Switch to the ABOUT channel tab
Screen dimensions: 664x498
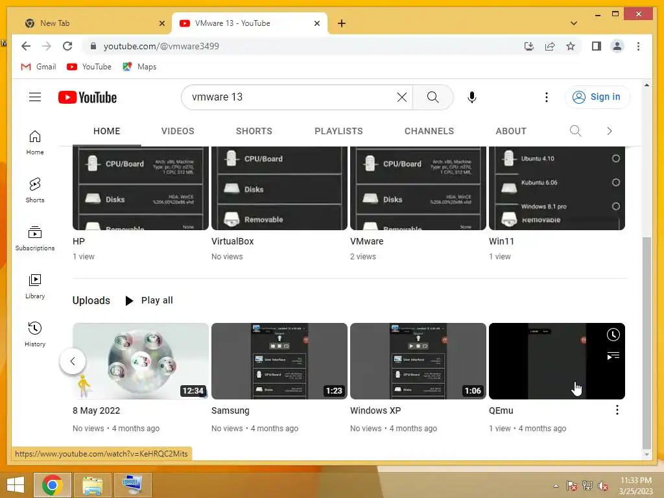[511, 131]
